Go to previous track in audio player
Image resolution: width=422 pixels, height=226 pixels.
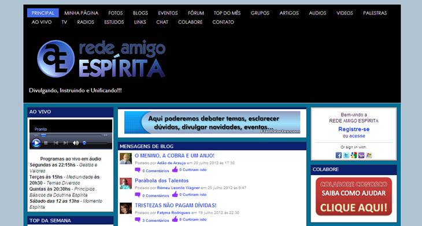55,143
